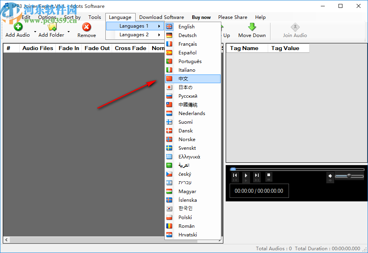The image size is (368, 253).
Task: Expand the Add Audio dropdown arrow
Action: pyautogui.click(x=35, y=32)
